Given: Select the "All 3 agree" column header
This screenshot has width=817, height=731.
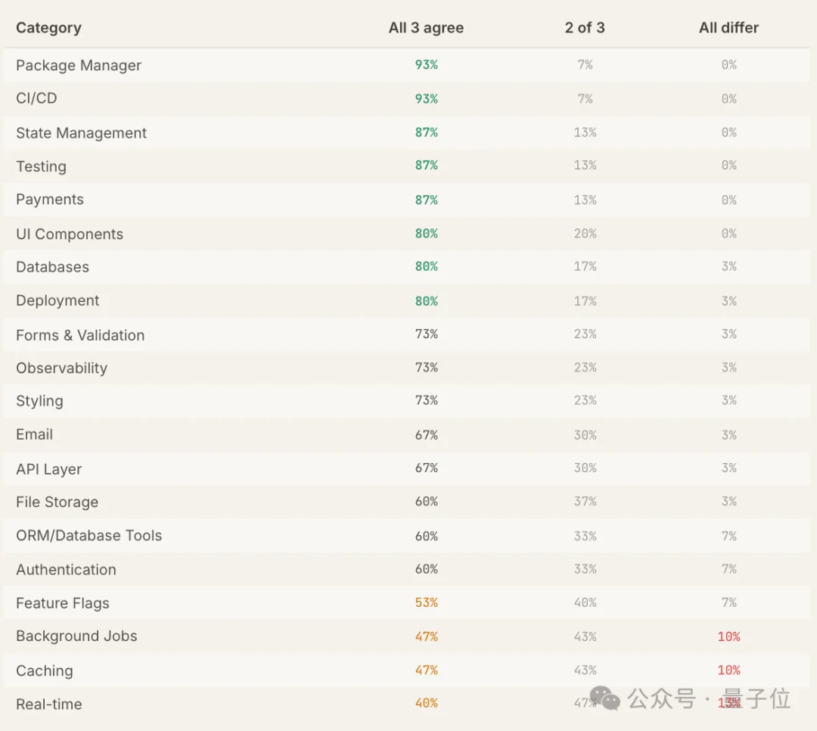Looking at the screenshot, I should (426, 28).
